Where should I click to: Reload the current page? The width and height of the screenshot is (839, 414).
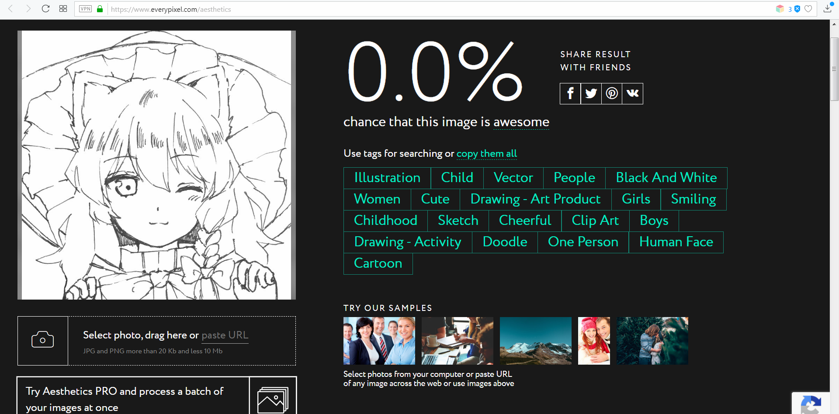45,9
